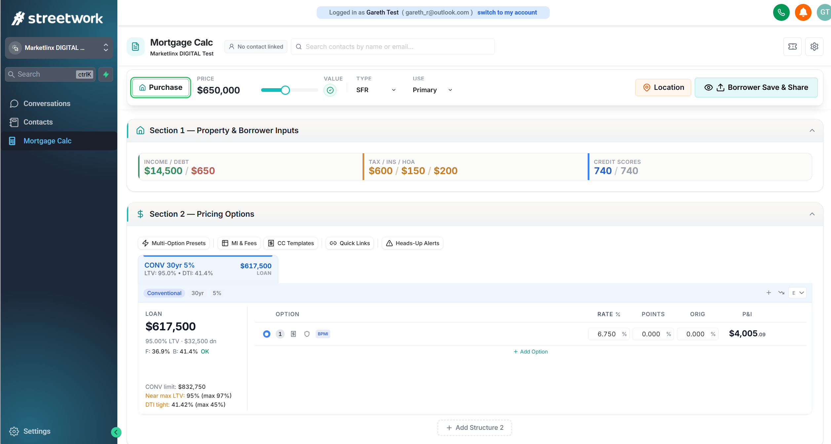This screenshot has width=831, height=444.
Task: Click the price slider handle
Action: (x=285, y=90)
